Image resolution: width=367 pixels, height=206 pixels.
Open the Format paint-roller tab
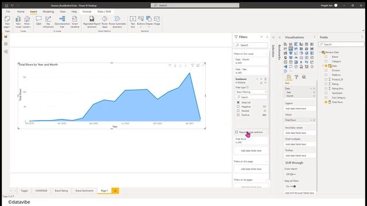pyautogui.click(x=296, y=77)
